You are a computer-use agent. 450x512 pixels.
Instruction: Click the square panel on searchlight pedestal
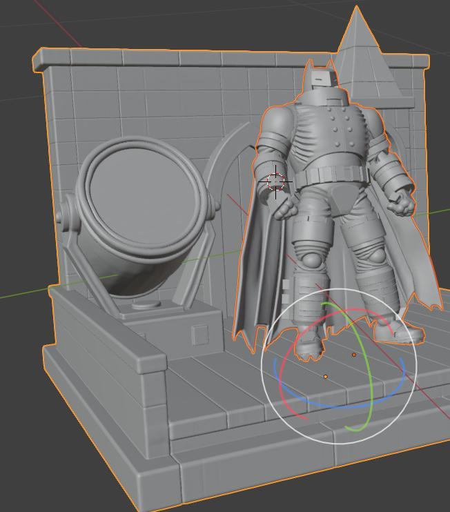(x=200, y=335)
